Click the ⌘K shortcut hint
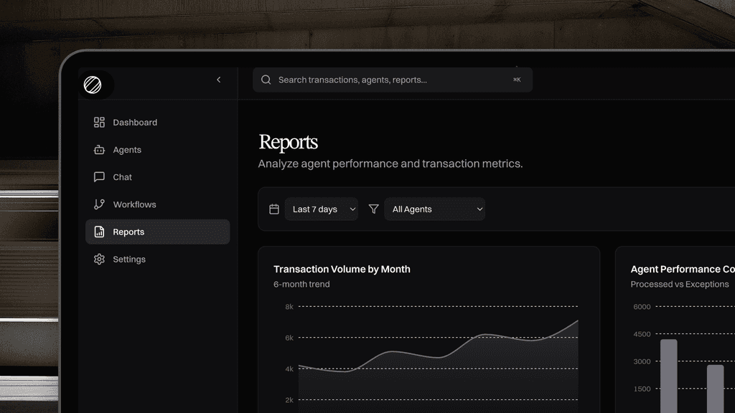The height and width of the screenshot is (413, 735). [517, 80]
